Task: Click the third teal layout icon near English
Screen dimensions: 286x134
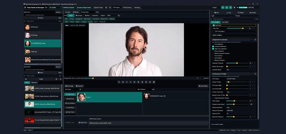Action: point(231,8)
